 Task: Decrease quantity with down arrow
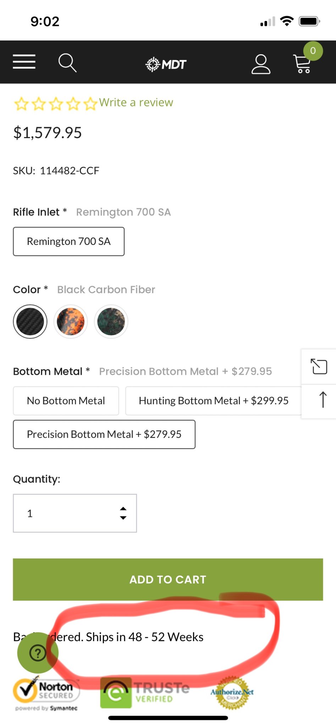pos(123,518)
